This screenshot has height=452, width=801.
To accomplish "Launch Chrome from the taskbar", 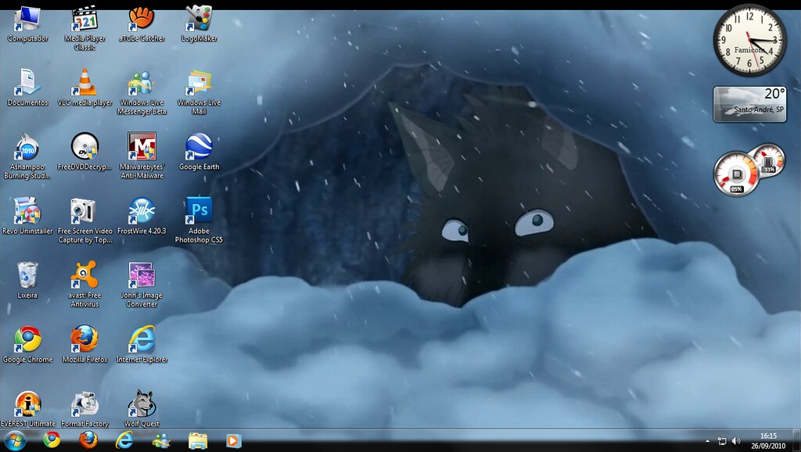I will pyautogui.click(x=52, y=439).
